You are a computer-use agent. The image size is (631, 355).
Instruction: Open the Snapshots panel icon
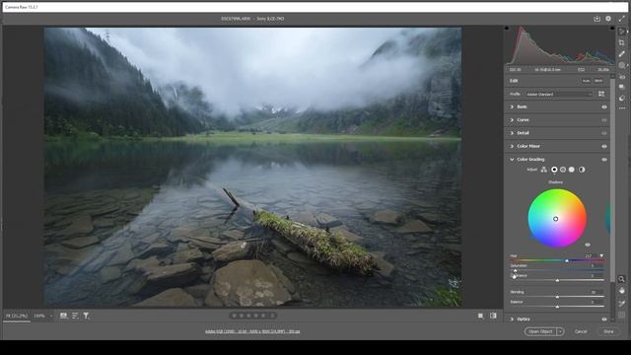pyautogui.click(x=622, y=87)
